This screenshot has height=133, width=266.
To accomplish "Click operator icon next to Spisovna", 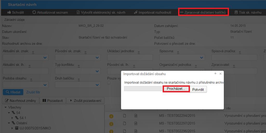I will pyautogui.click(x=178, y=52).
